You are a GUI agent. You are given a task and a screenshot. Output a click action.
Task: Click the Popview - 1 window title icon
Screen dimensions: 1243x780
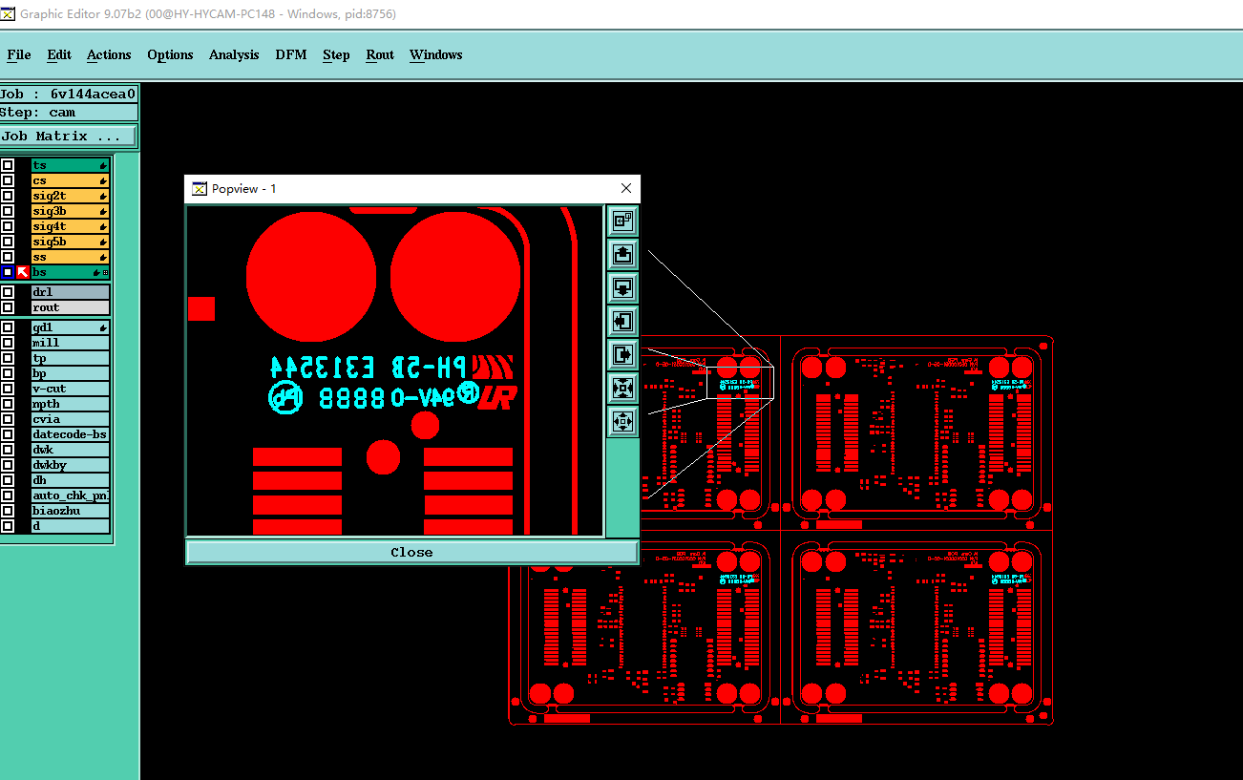click(x=199, y=189)
